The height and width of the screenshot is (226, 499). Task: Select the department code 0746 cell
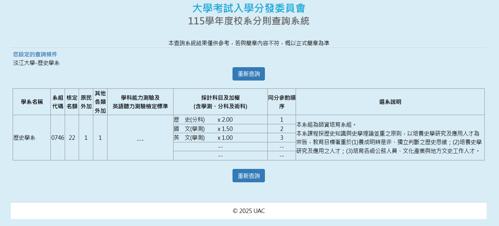coord(58,138)
